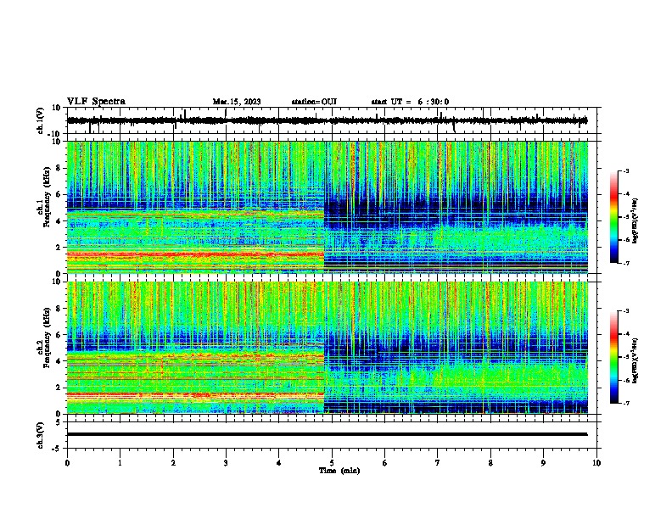Click the "9" tick on the time axis

(543, 463)
